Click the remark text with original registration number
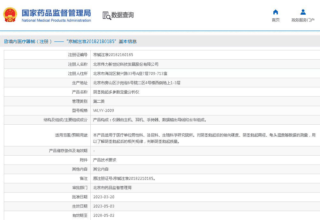320x220 pixels. [124, 179]
